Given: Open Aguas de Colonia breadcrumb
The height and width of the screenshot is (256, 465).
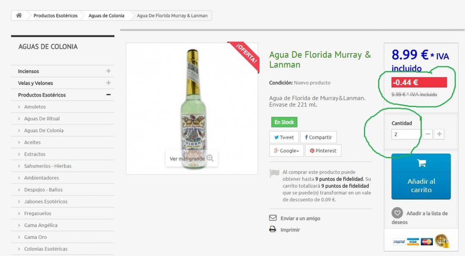Looking at the screenshot, I should [x=106, y=16].
